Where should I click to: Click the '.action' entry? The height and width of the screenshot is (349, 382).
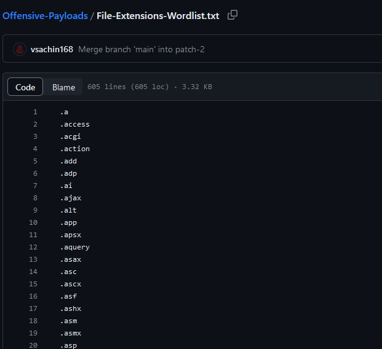click(75, 149)
